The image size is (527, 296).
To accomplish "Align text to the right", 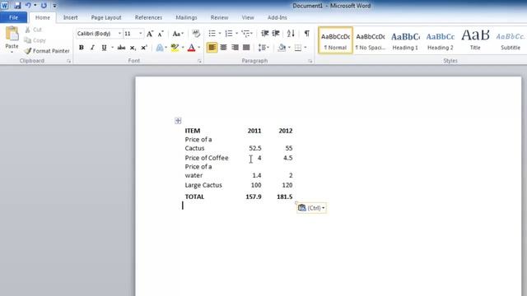I will [x=235, y=48].
